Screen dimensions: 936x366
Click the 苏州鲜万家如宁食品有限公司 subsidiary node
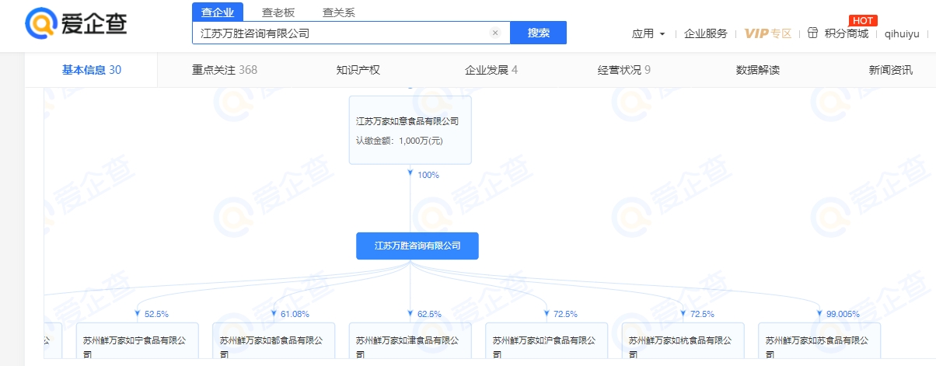pyautogui.click(x=138, y=343)
